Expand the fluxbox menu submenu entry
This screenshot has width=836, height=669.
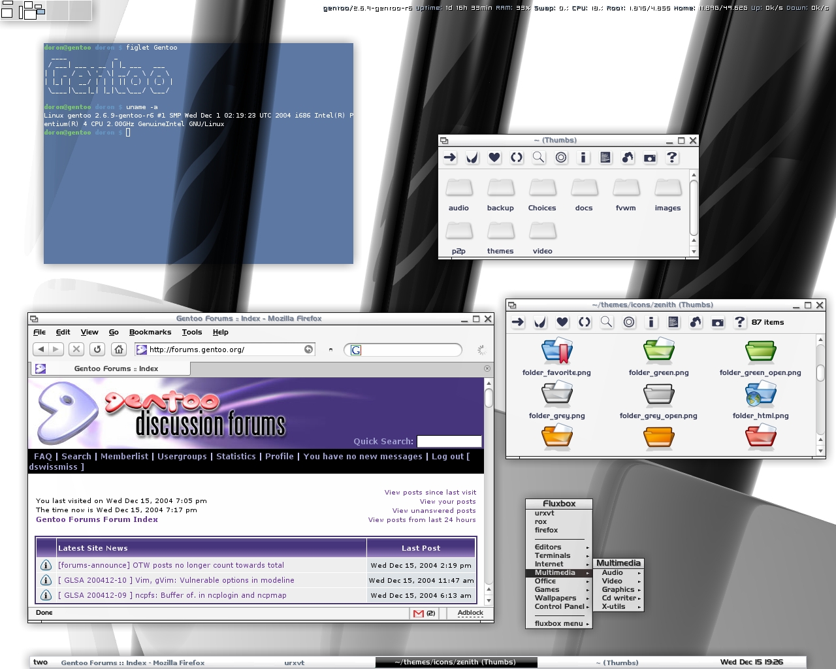(558, 623)
